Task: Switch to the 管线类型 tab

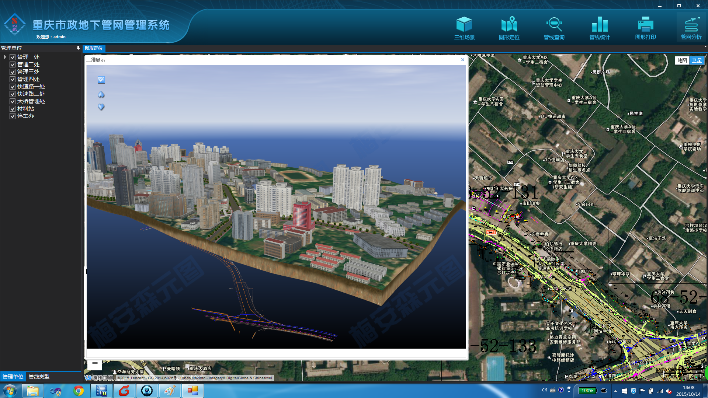Action: [39, 377]
